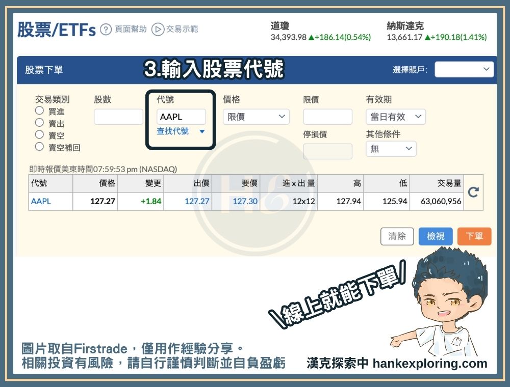Click the 檢視 preview button
This screenshot has width=510, height=387.
click(436, 236)
